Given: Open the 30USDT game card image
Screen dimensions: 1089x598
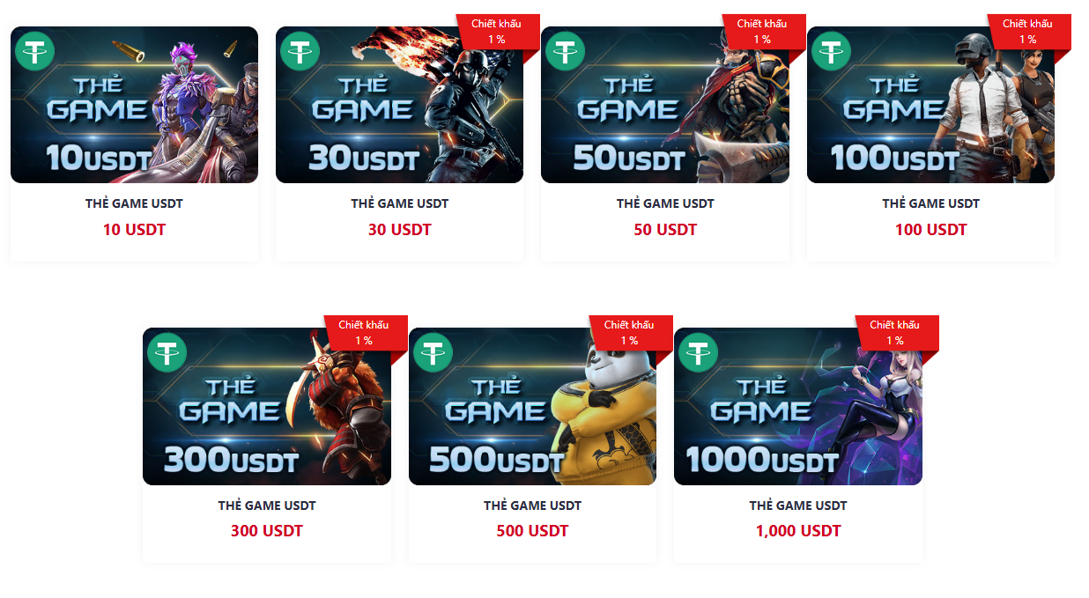Looking at the screenshot, I should [399, 105].
